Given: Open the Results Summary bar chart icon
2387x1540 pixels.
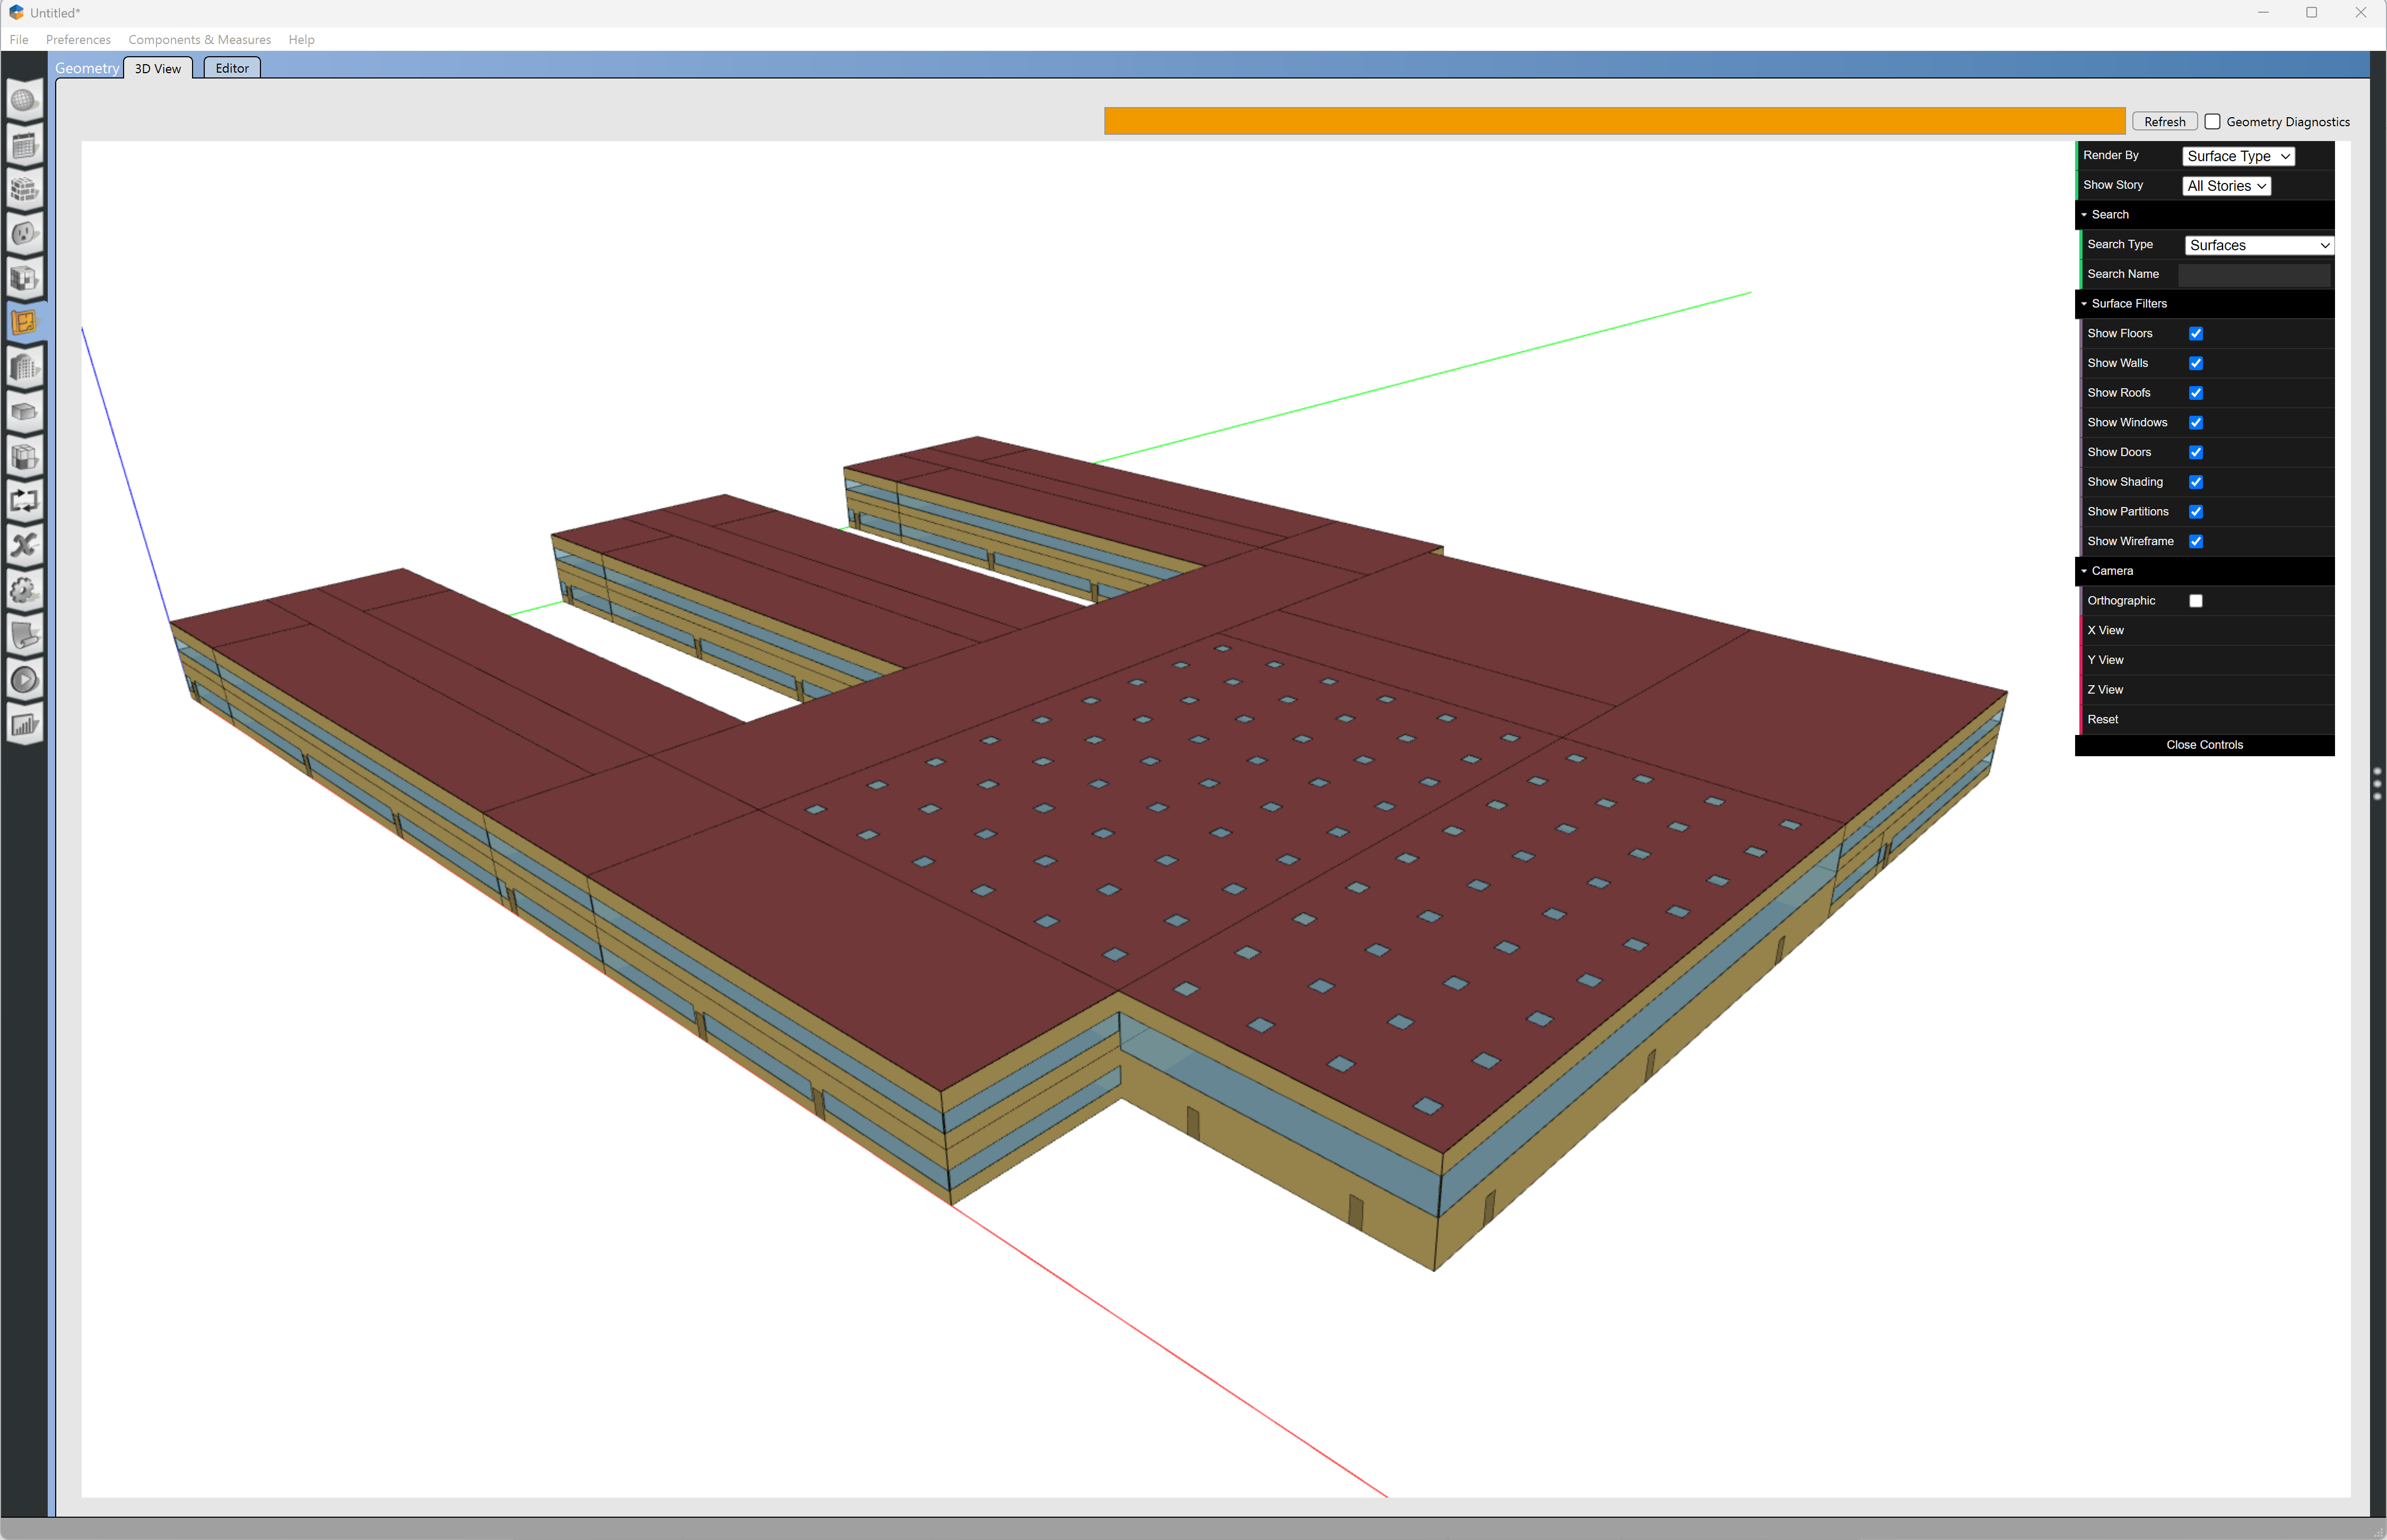Looking at the screenshot, I should (24, 725).
